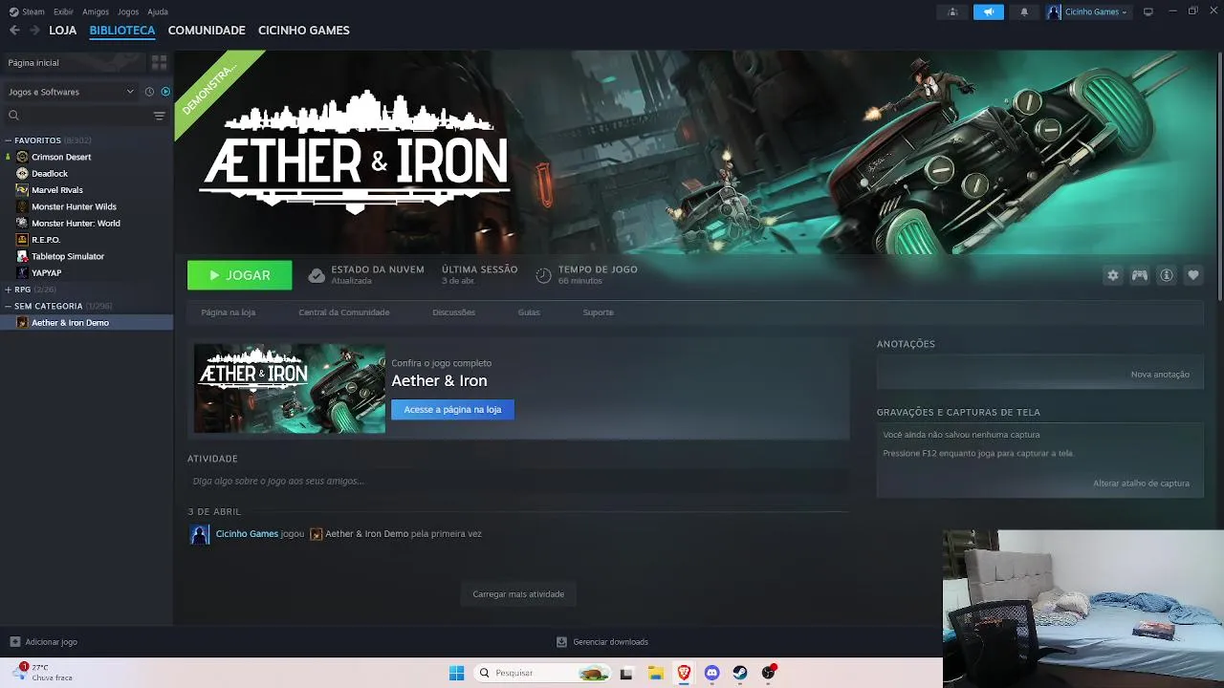The image size is (1224, 688).
Task: Open the Cicinho Games account dropdown
Action: (1087, 12)
